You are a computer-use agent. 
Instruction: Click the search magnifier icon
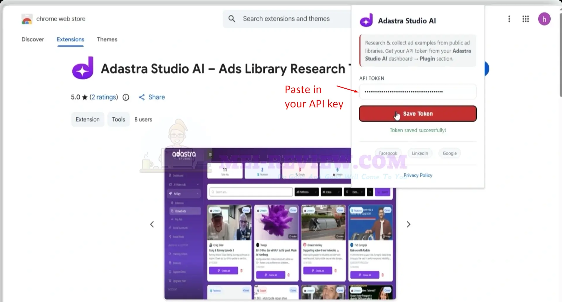point(232,19)
